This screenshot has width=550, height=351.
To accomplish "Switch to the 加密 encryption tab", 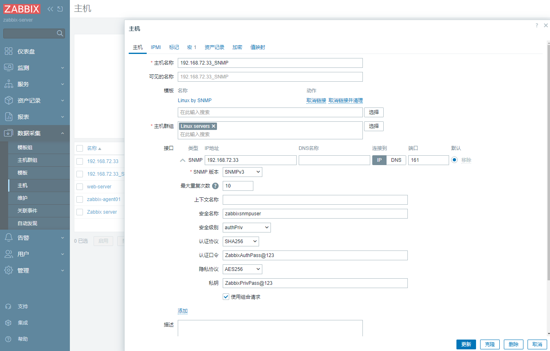I will pyautogui.click(x=237, y=47).
